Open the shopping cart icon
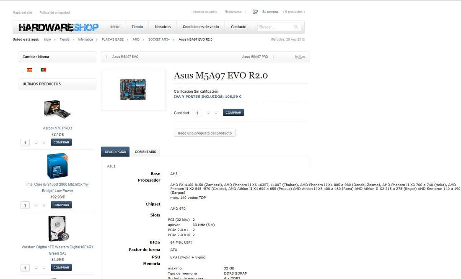461x279 pixels. 255,12
